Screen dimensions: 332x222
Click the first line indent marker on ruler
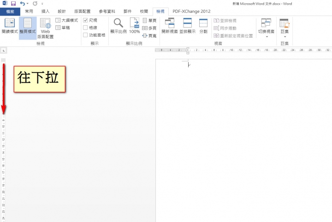[188, 49]
